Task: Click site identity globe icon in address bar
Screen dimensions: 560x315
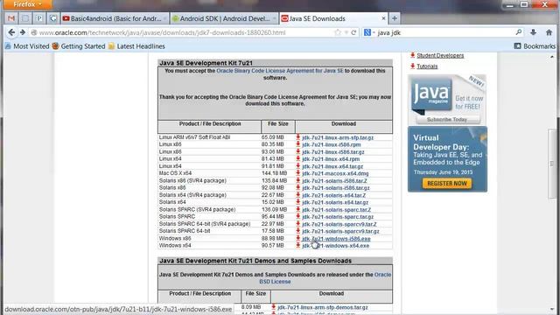Action: pyautogui.click(x=34, y=32)
